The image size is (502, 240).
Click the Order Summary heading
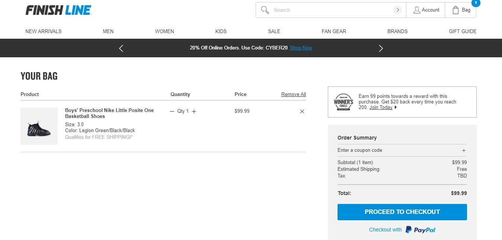[357, 138]
